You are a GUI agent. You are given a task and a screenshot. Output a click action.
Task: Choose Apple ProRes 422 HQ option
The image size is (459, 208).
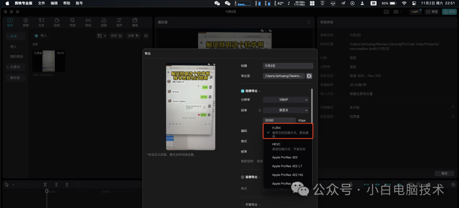[x=288, y=175]
